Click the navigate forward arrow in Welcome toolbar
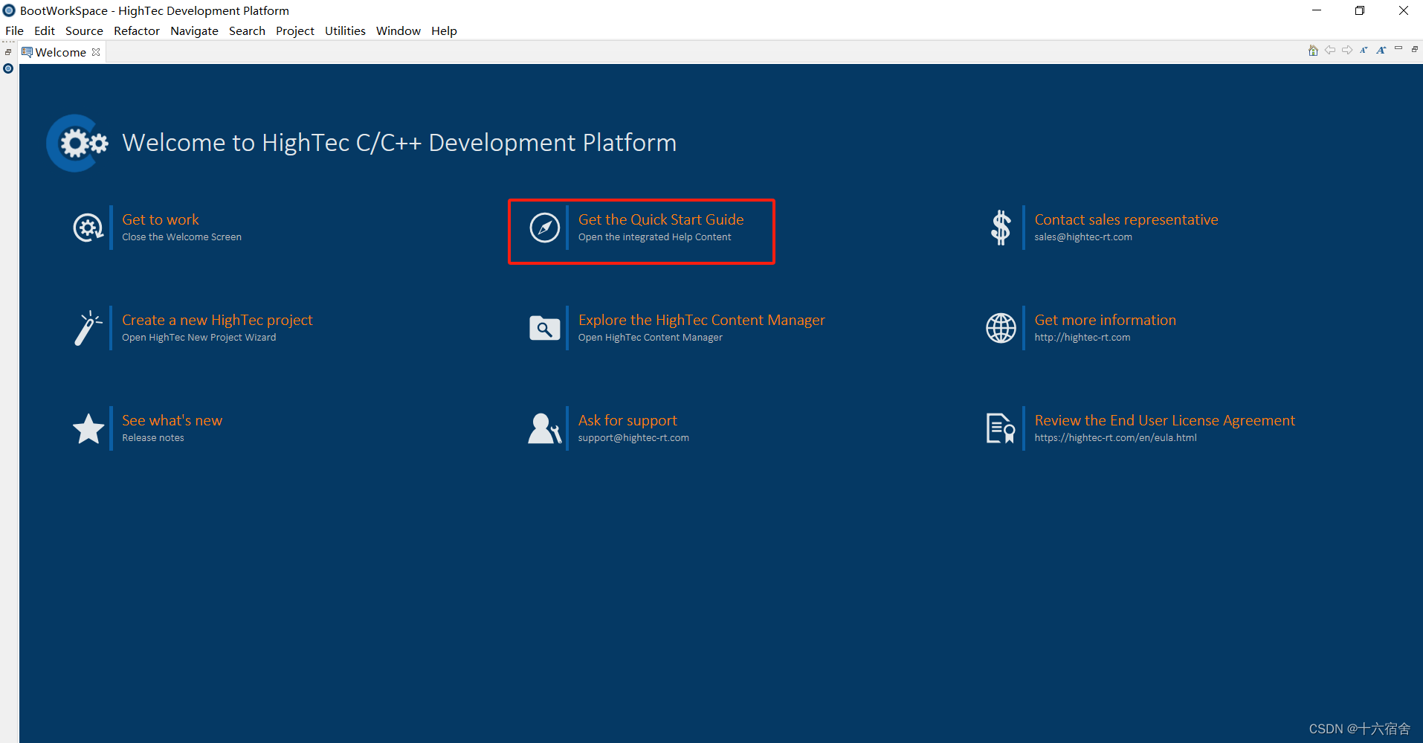Screen dimensions: 1423x743 tap(1347, 51)
